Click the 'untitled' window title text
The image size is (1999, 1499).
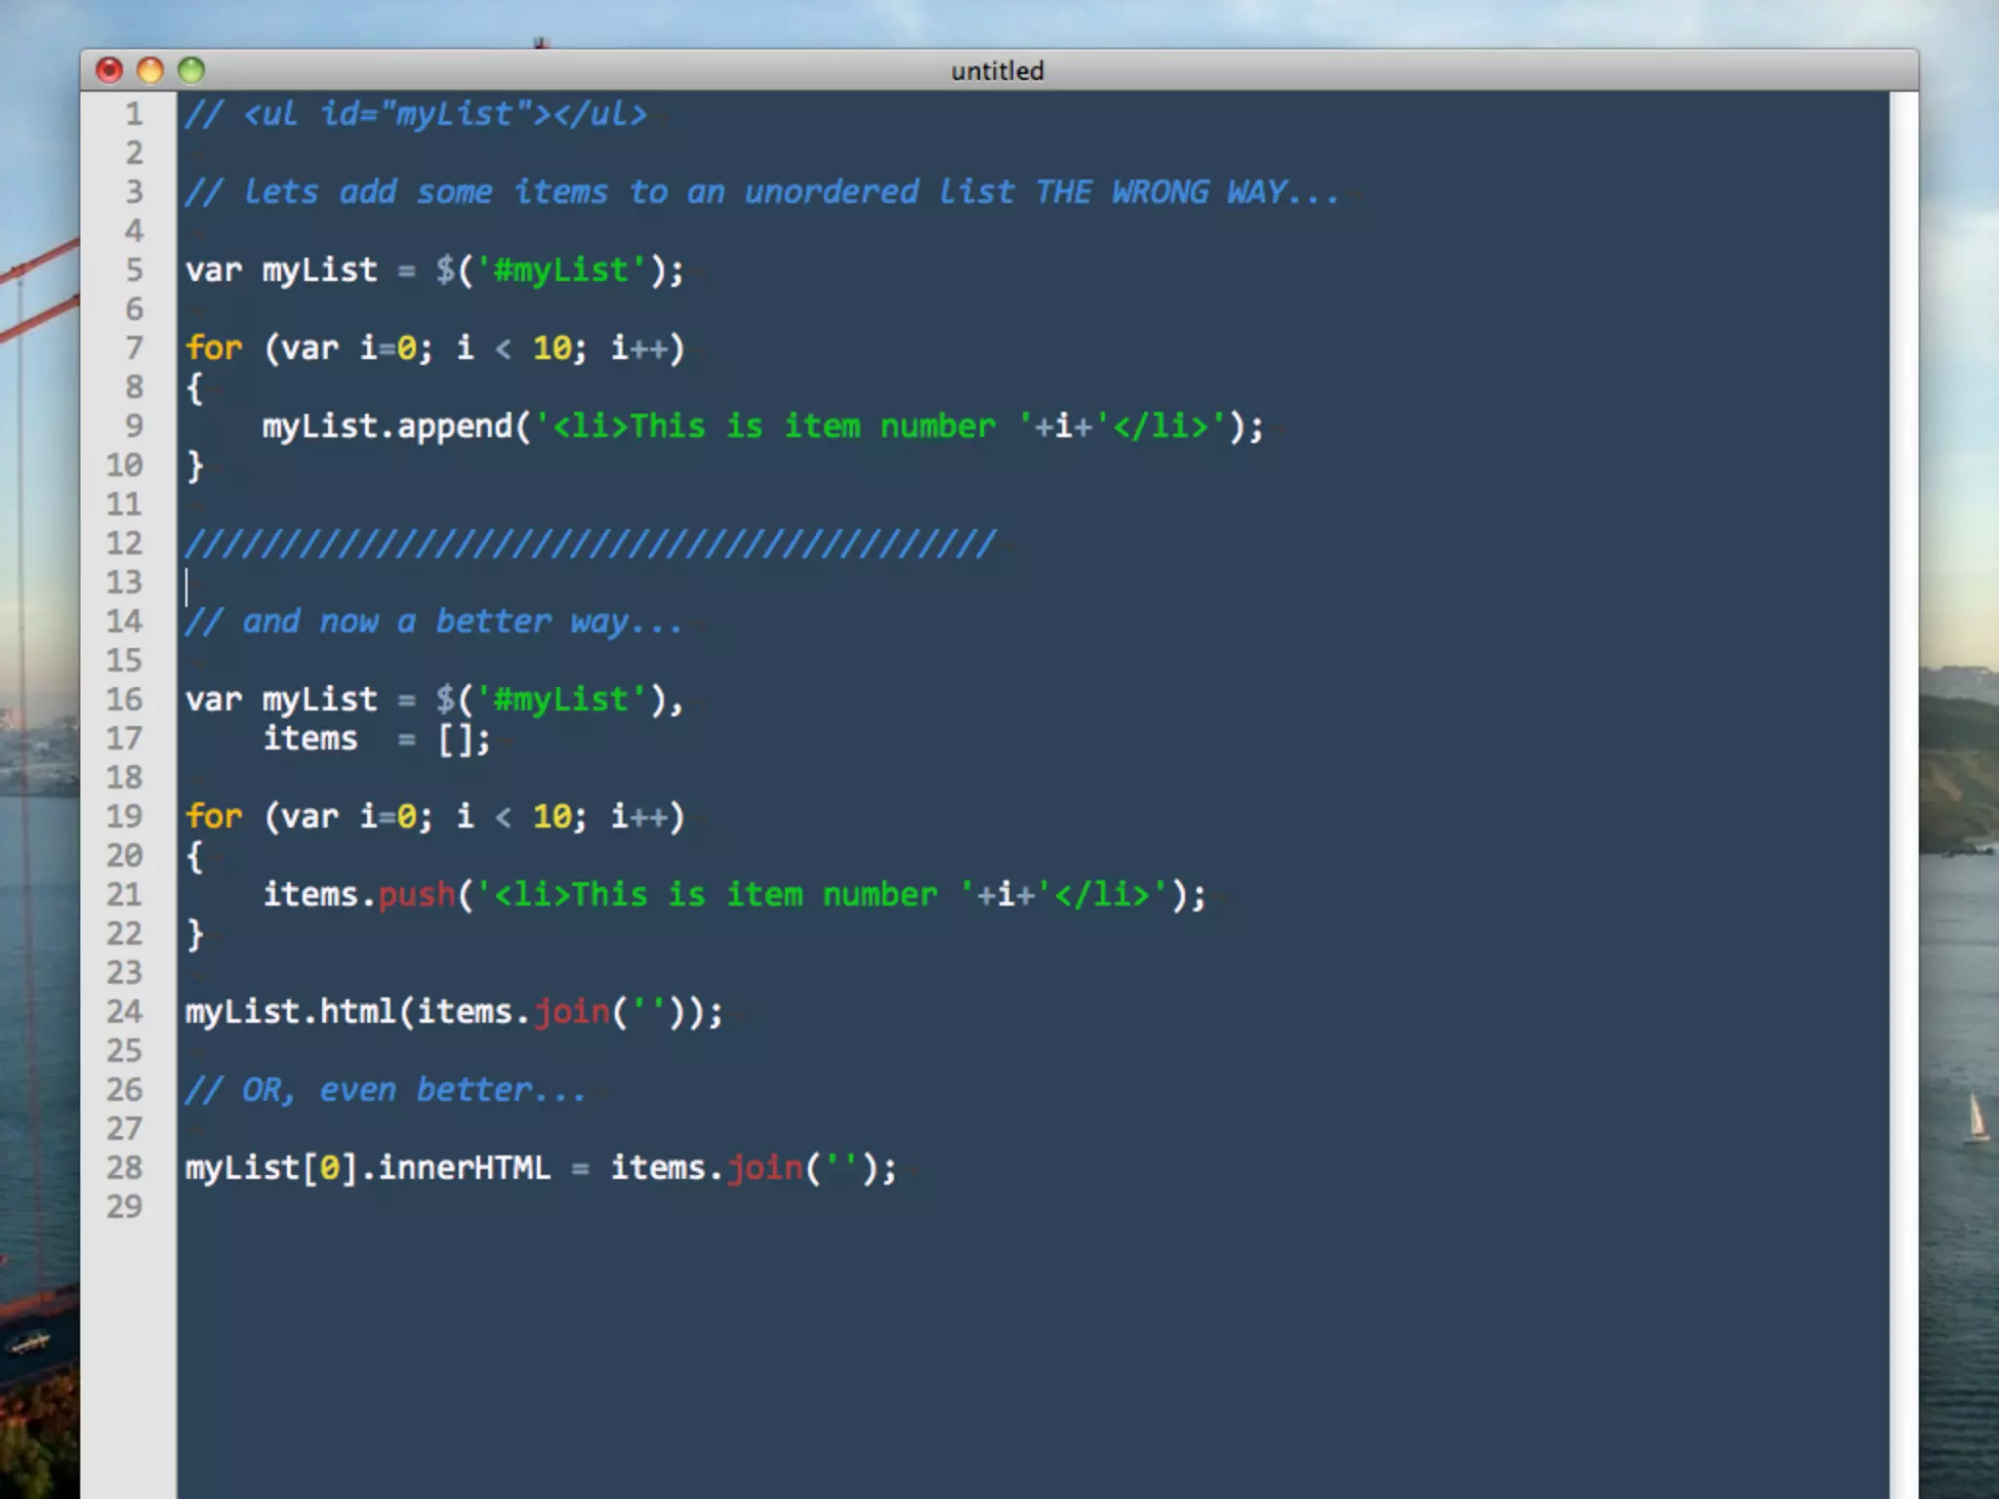tap(997, 71)
